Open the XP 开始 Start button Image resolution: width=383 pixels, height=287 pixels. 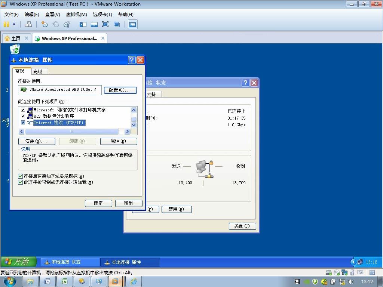[19, 262]
